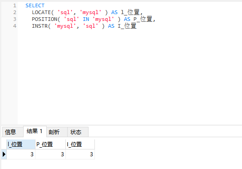Select the value 3 under first l_位置 column
Viewport: 242px width, 169px height.
(x=21, y=154)
